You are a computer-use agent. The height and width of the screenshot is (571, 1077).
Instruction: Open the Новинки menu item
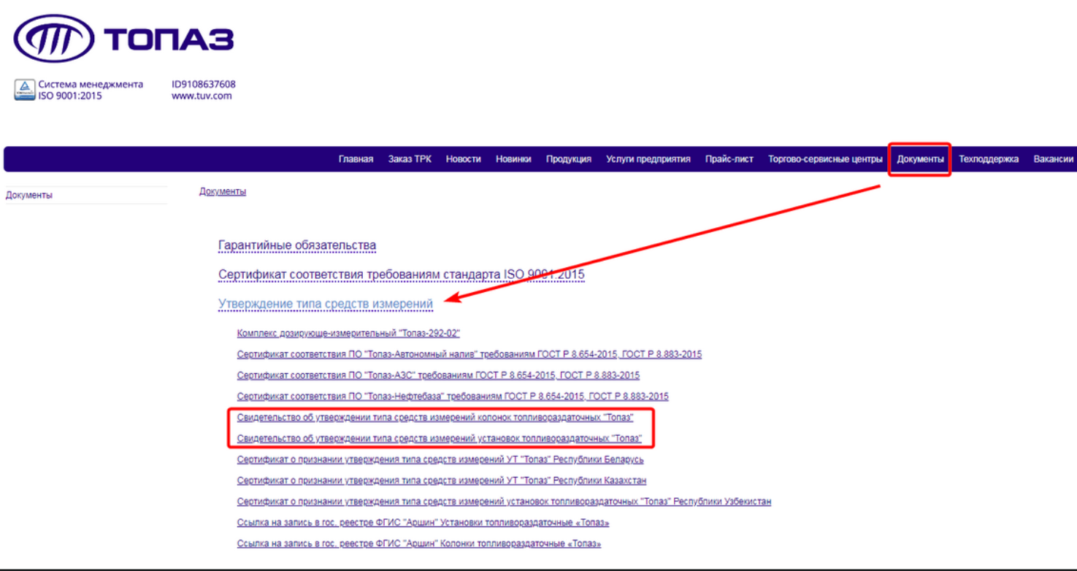tap(513, 159)
